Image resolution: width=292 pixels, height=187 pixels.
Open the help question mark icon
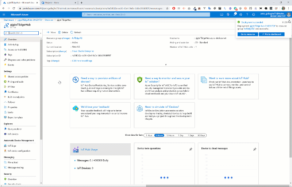247,15
